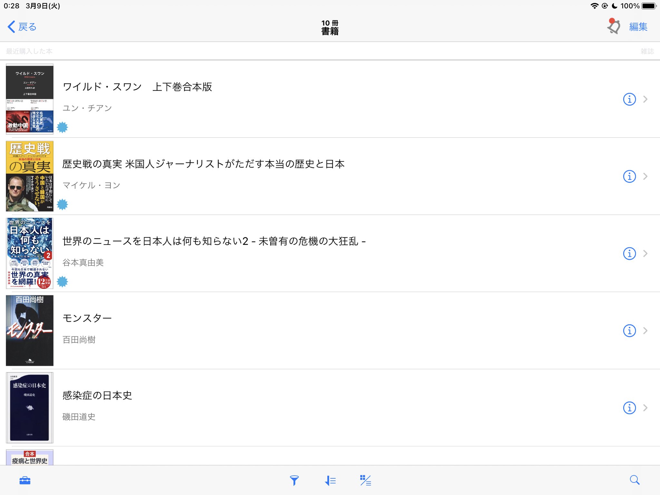
Task: Tap the status bar clock 0:28
Action: (x=12, y=6)
